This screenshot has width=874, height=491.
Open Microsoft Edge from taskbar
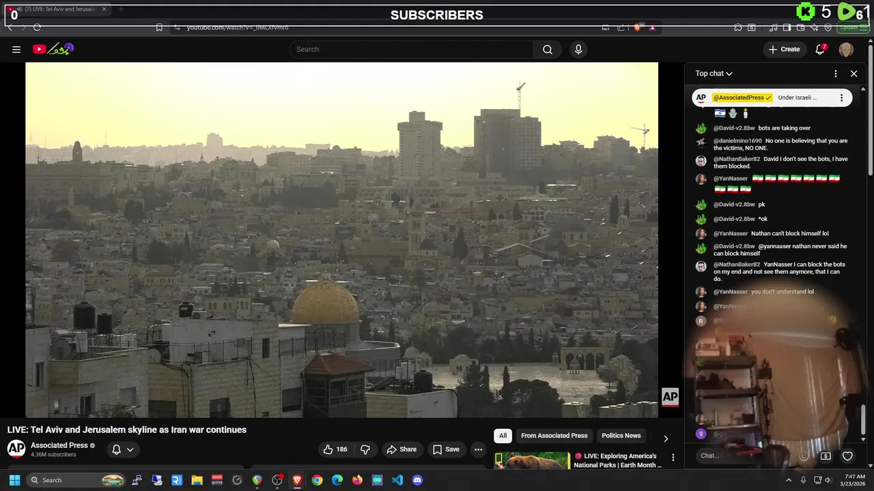tap(337, 480)
